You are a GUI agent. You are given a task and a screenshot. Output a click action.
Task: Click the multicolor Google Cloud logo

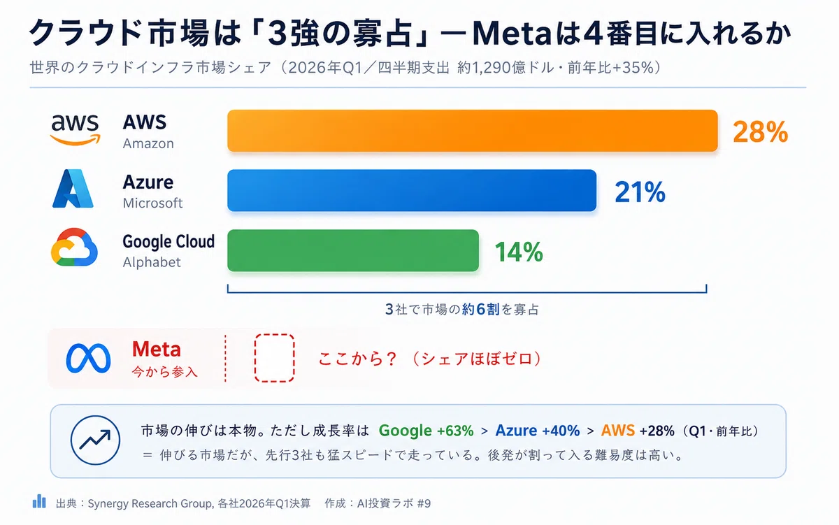(74, 247)
